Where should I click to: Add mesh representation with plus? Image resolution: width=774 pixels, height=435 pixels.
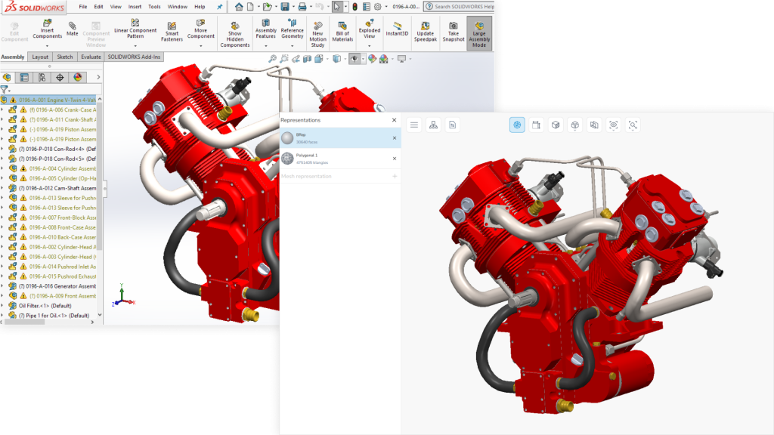click(x=395, y=176)
